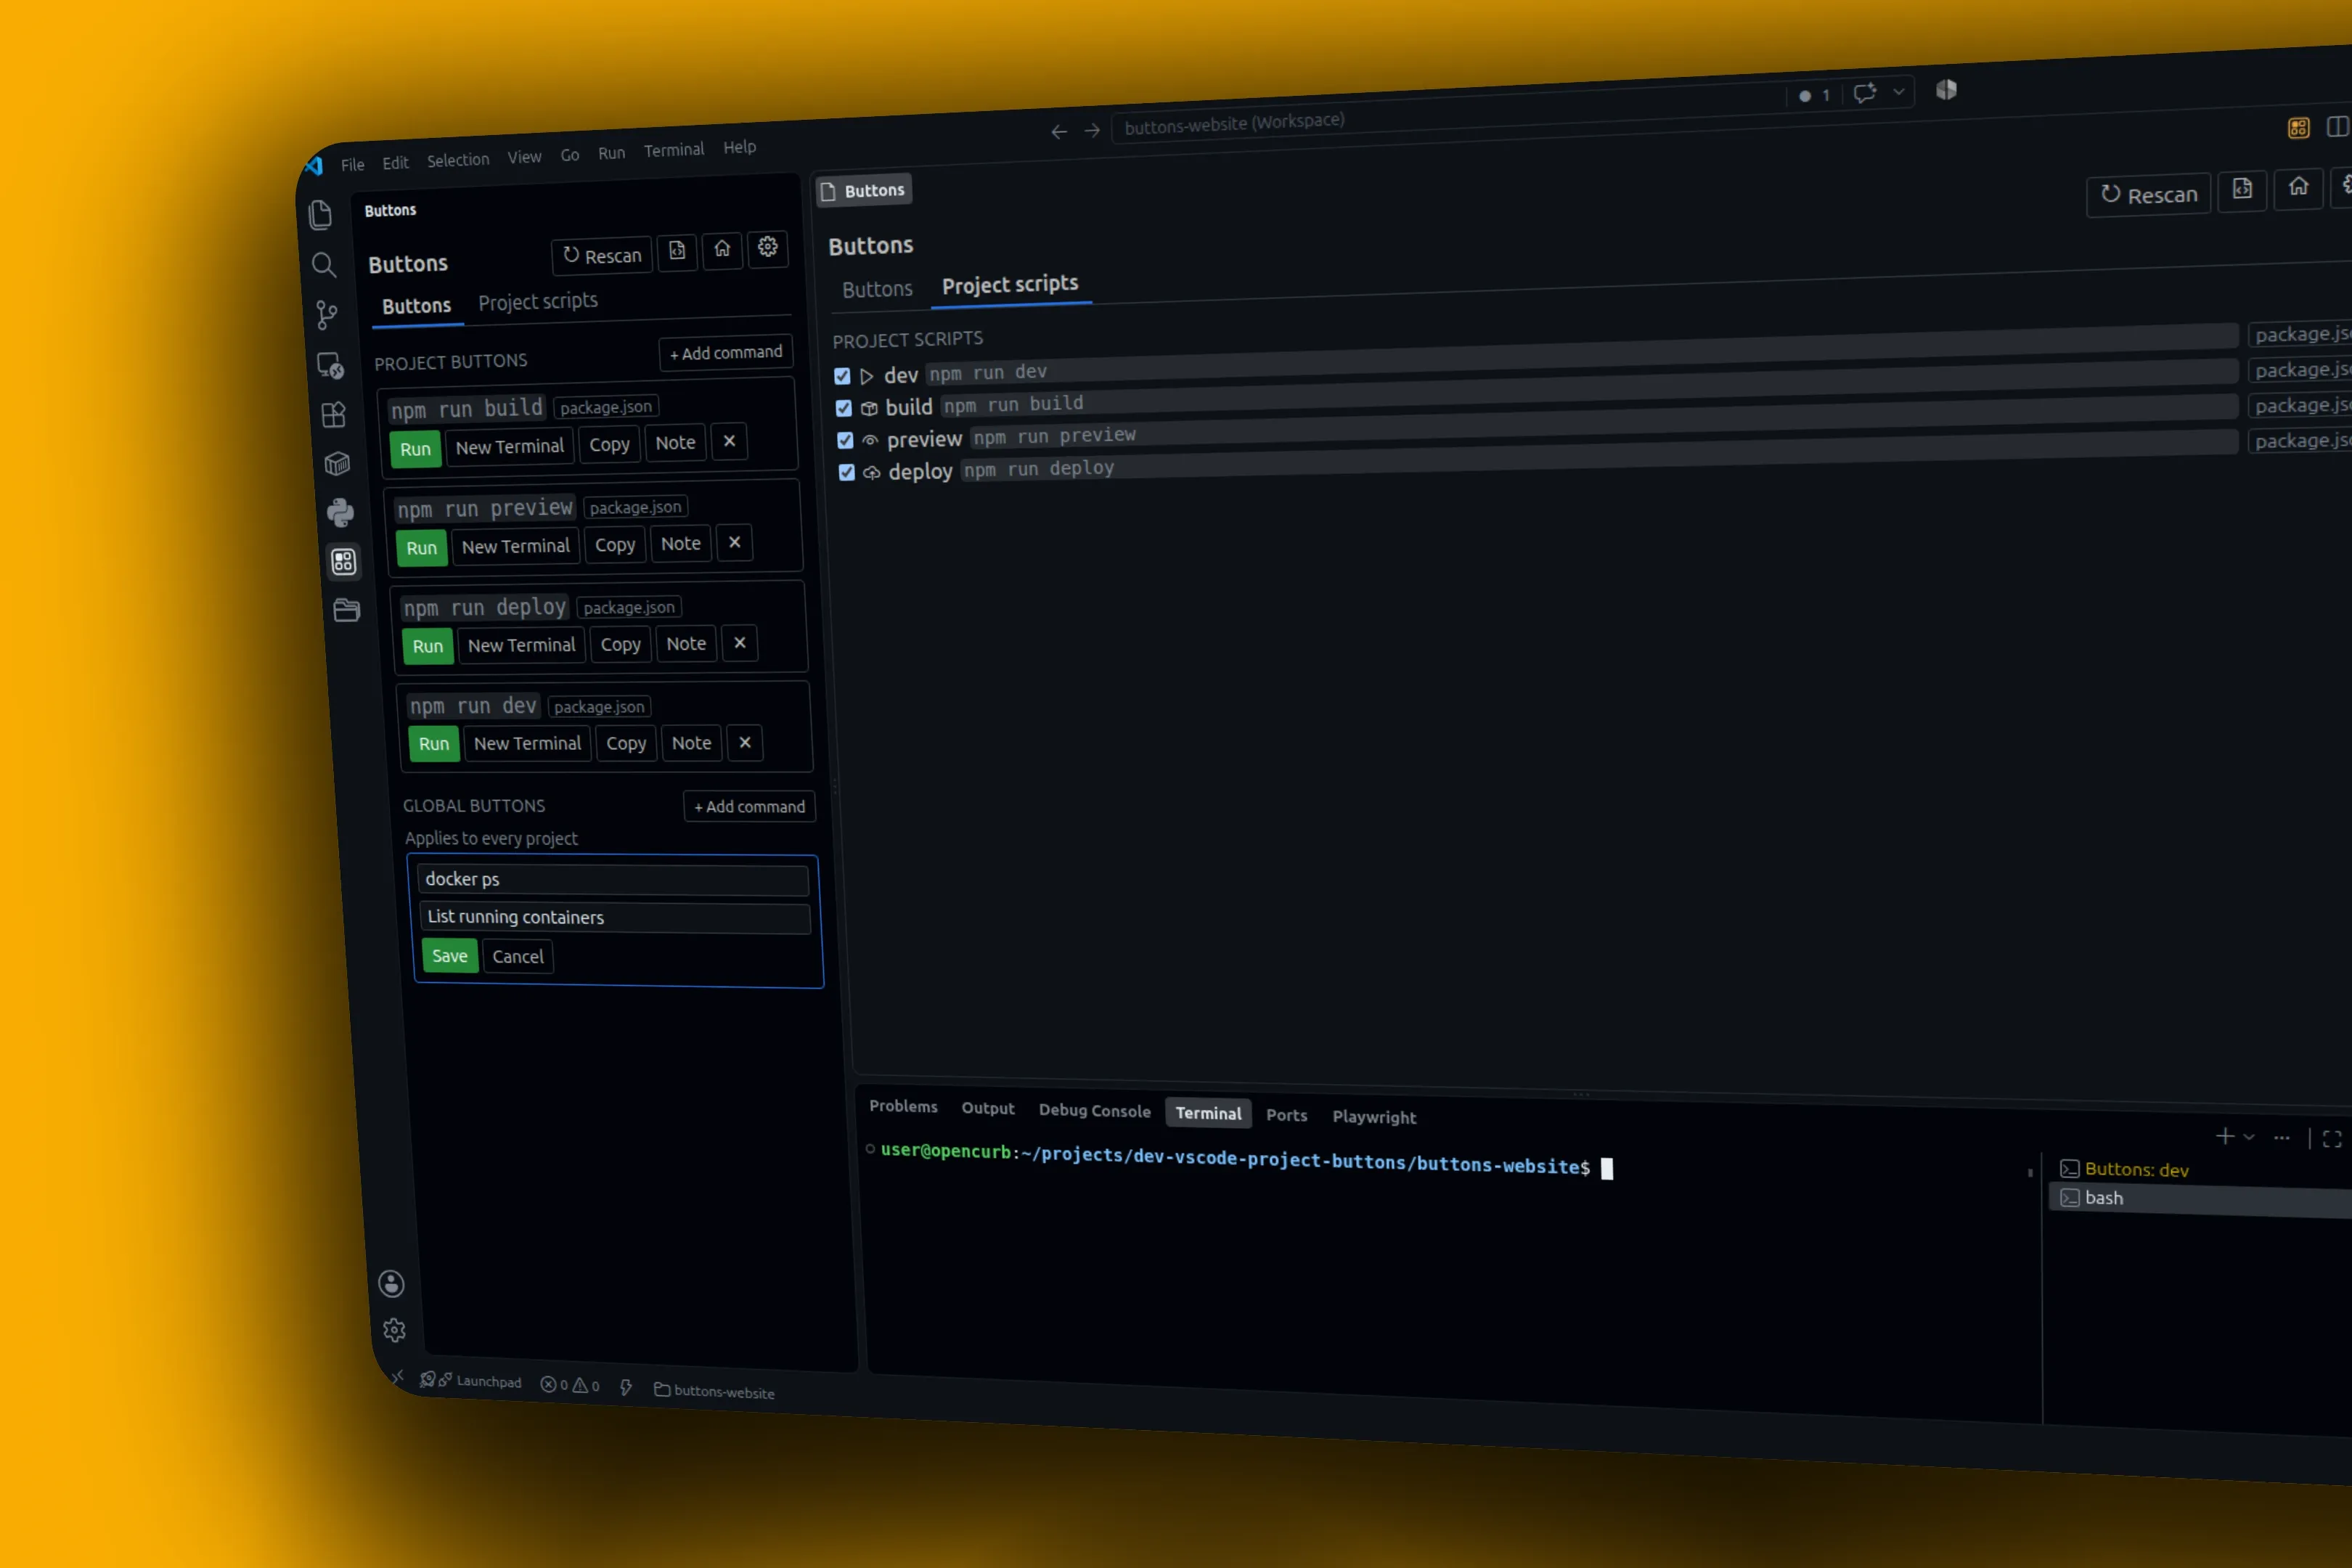Click buttons-website folder in status bar
This screenshot has height=1568, width=2352.
(714, 1391)
